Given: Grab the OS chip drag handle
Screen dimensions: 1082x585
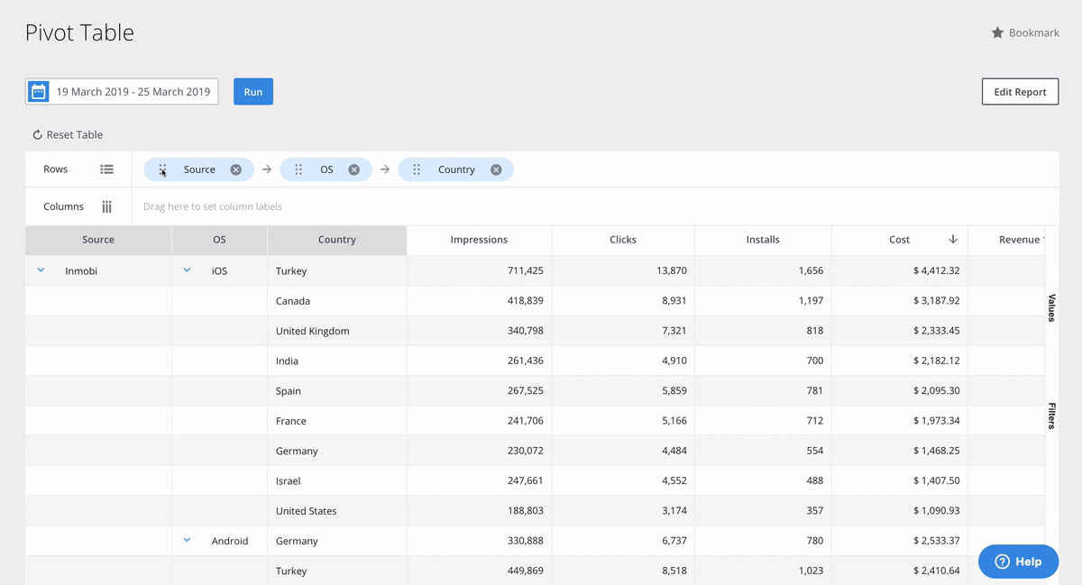Looking at the screenshot, I should (298, 169).
